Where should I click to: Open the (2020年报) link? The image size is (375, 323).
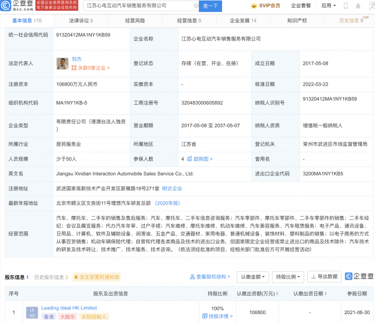[x=168, y=203]
